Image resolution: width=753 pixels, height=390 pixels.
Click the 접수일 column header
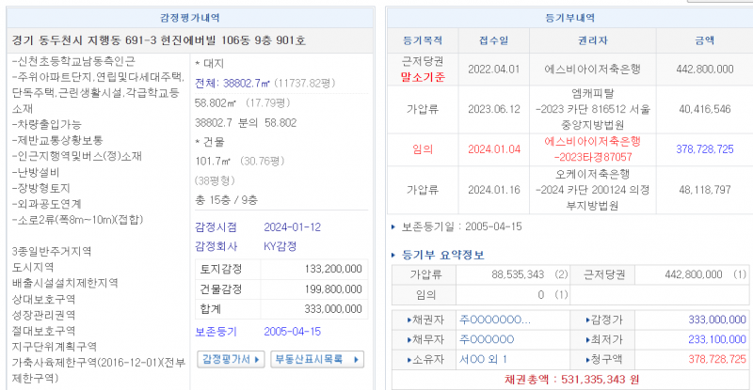pos(493,40)
